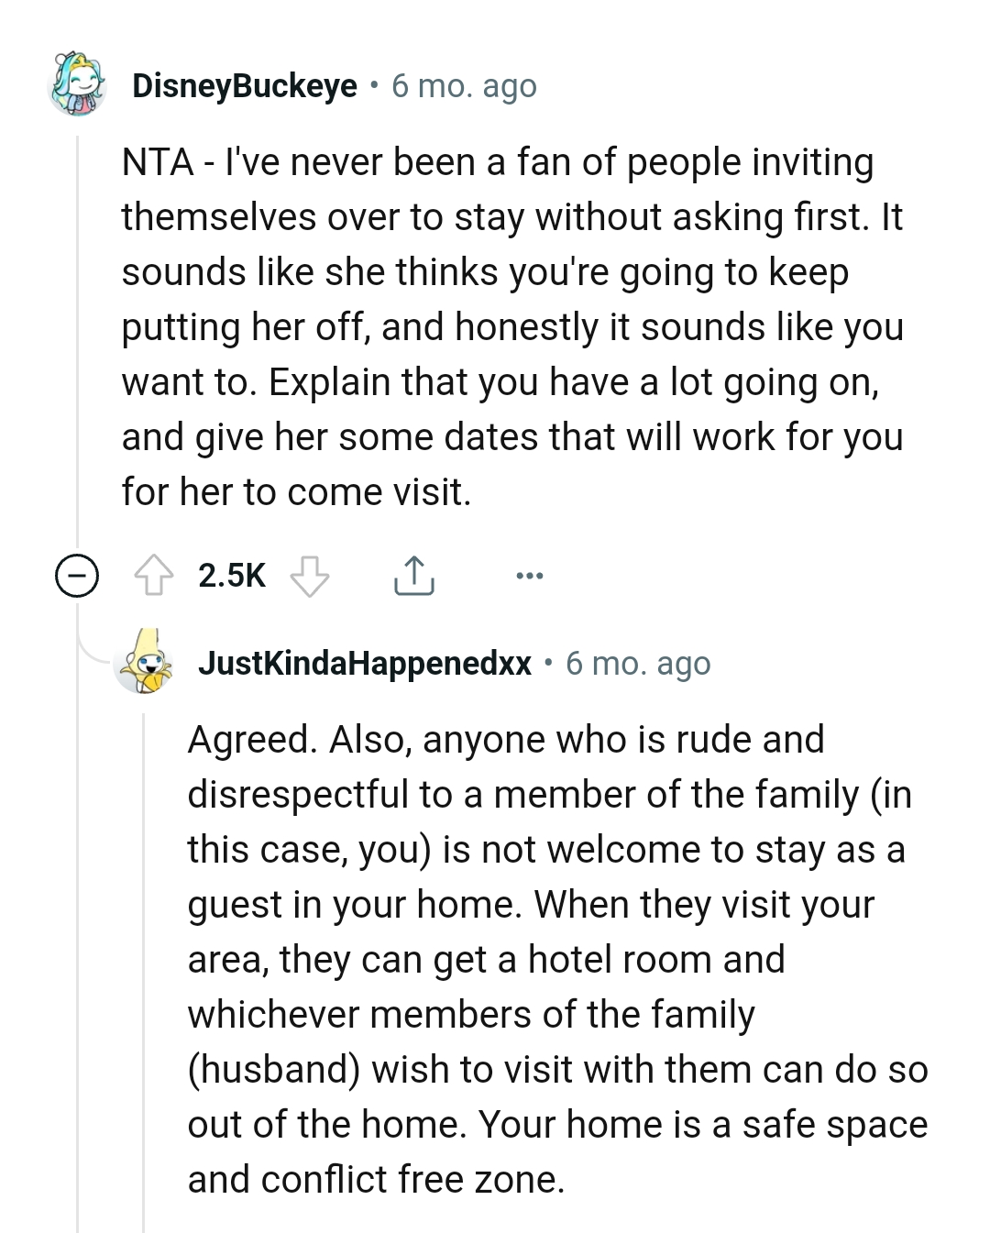Upvote DisneyBuckeye's comment
Image resolution: width=990 pixels, height=1233 pixels.
click(153, 576)
